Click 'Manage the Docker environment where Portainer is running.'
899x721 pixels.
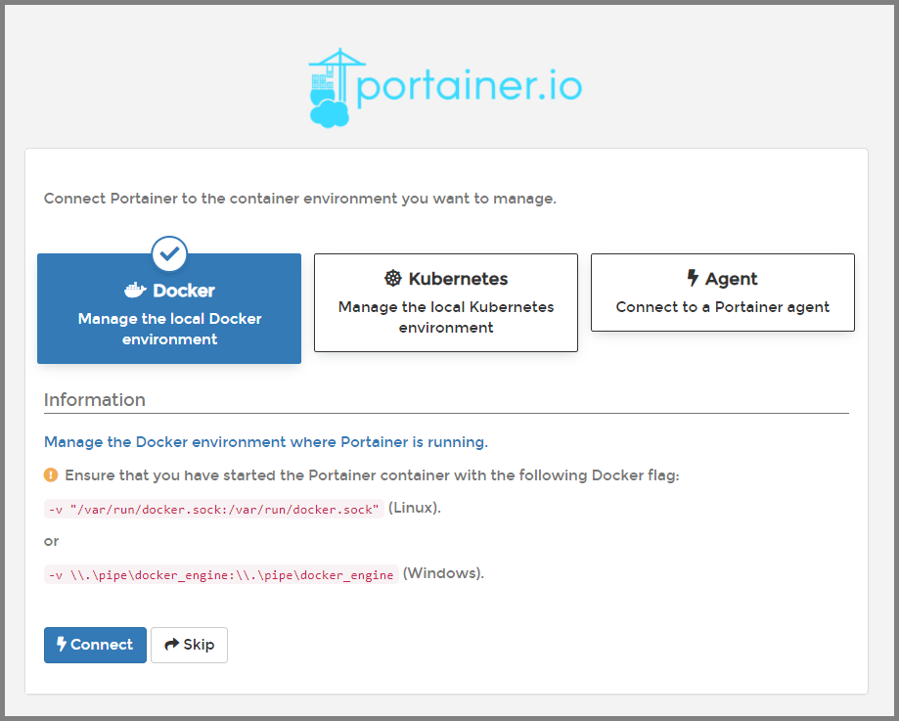point(266,442)
